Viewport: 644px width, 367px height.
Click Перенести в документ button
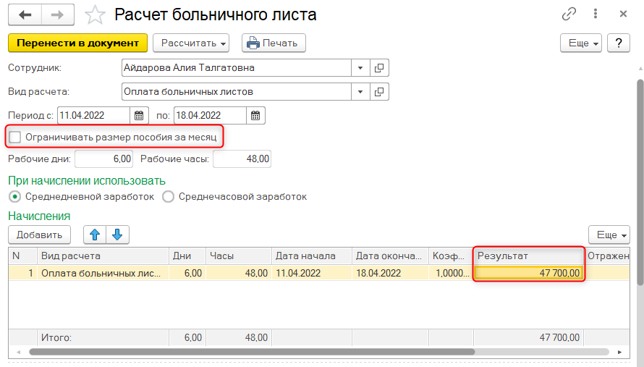pyautogui.click(x=77, y=43)
